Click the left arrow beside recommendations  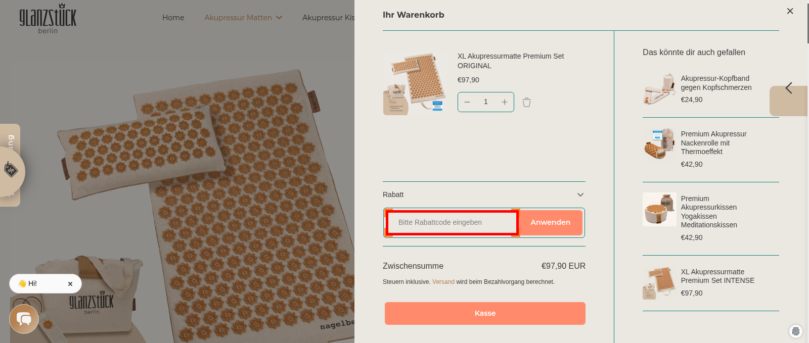coord(788,87)
